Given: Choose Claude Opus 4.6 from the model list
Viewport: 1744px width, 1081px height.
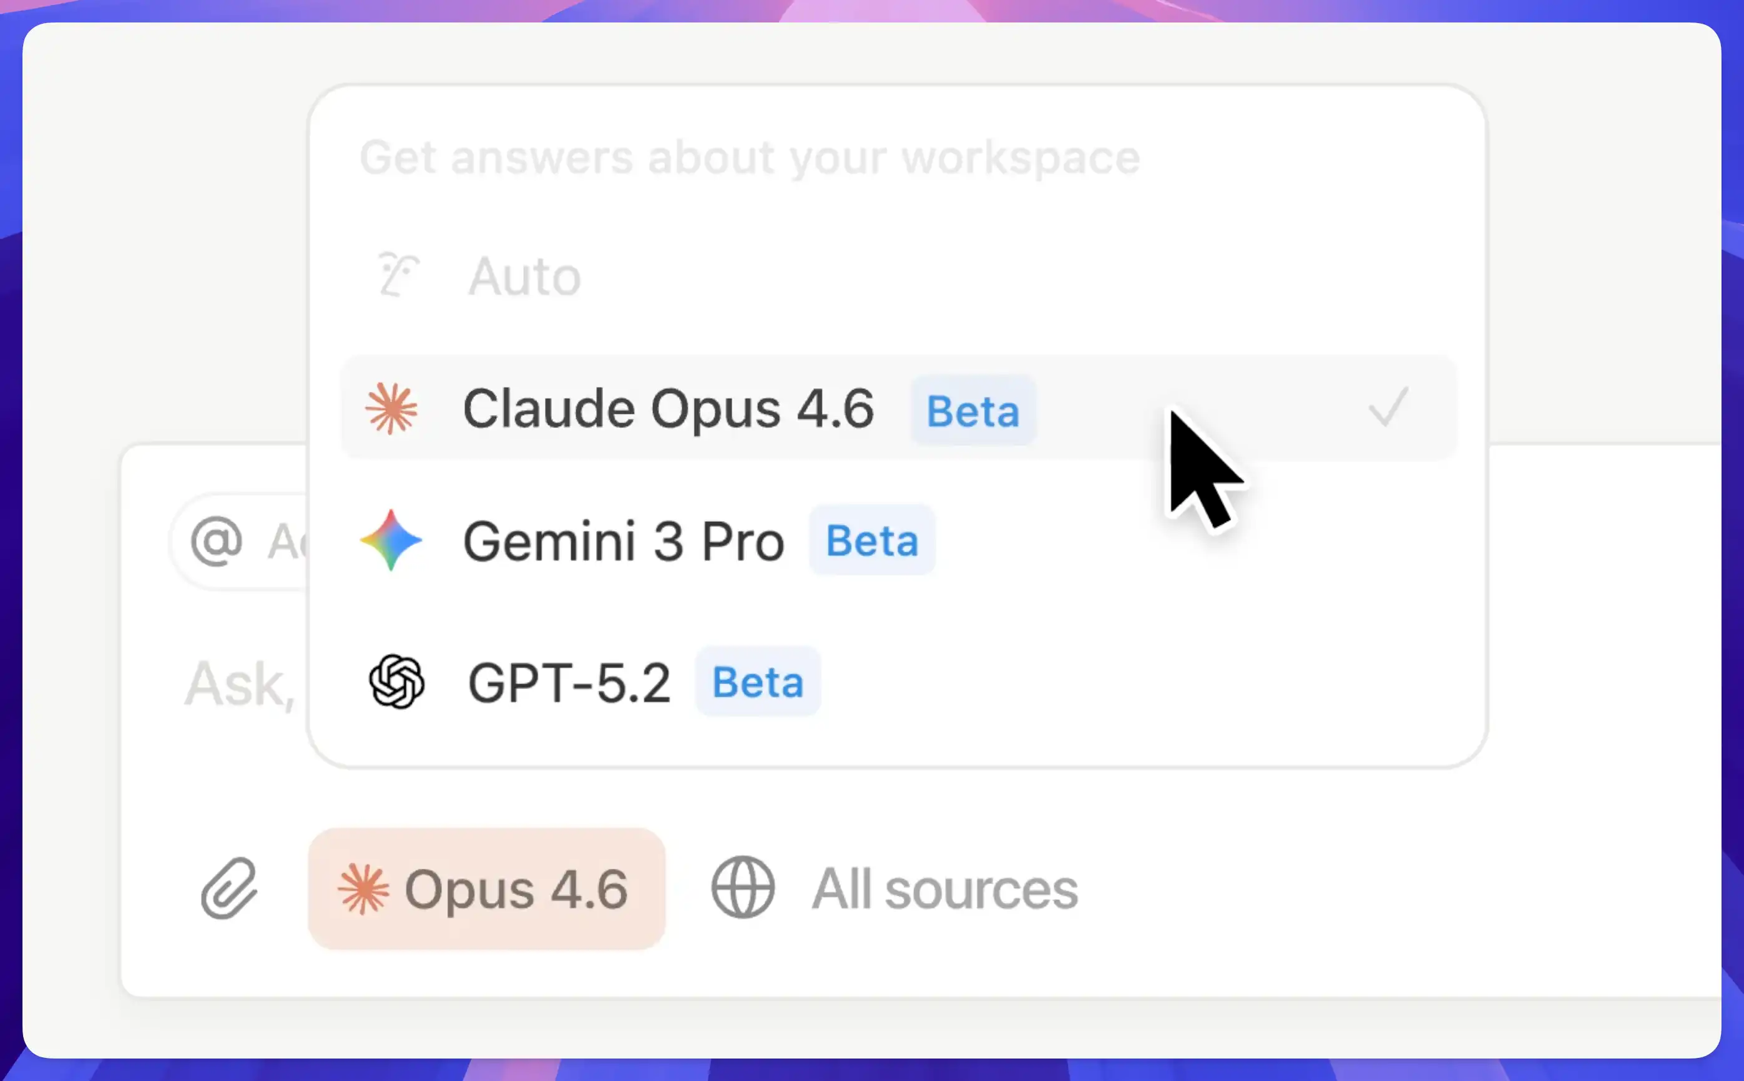Looking at the screenshot, I should pyautogui.click(x=668, y=409).
